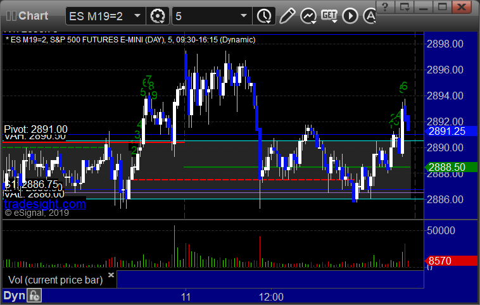The height and width of the screenshot is (305, 480).
Task: Expand the ES M19=2 symbol dropdown
Action: 138,15
